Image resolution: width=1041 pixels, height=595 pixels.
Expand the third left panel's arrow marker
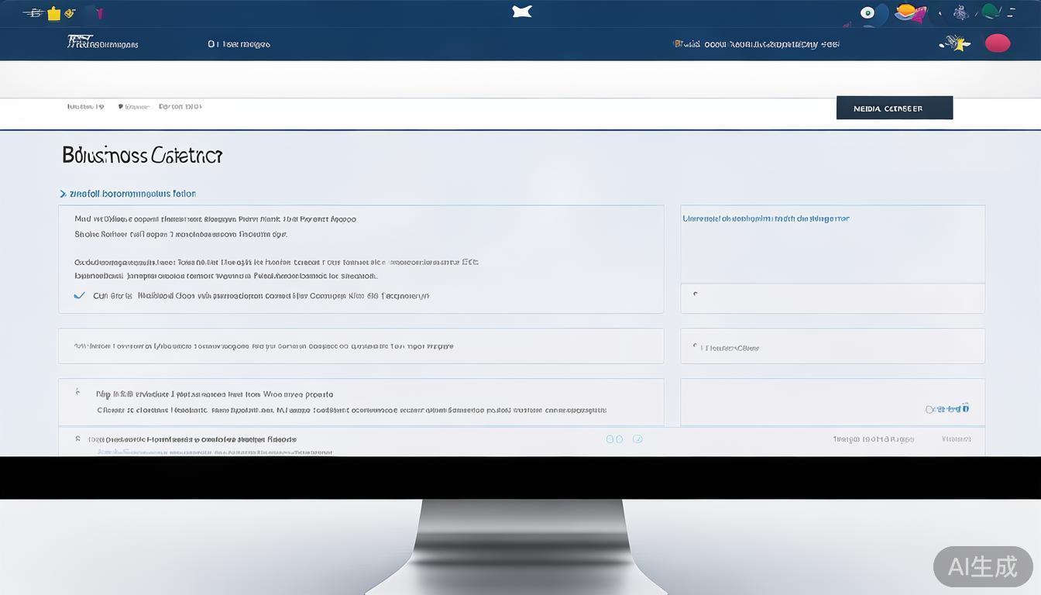[77, 393]
